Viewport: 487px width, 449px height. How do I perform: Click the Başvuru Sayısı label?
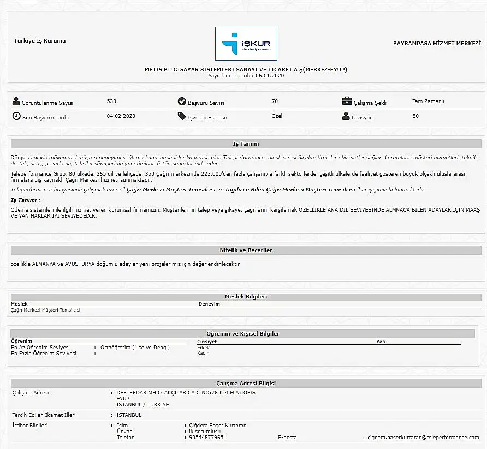click(x=206, y=103)
